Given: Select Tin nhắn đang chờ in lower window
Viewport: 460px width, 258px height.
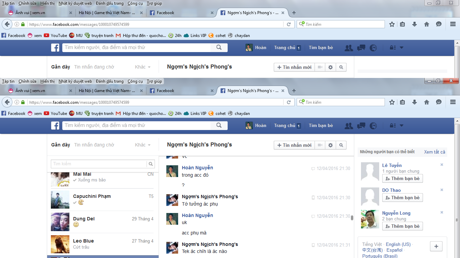Looking at the screenshot, I should (x=94, y=145).
